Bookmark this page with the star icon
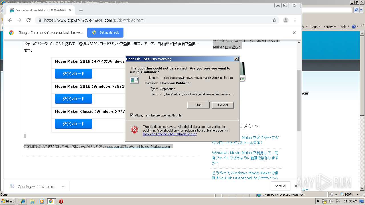Screen dimensions: 365x205 pyautogui.click(x=274, y=20)
